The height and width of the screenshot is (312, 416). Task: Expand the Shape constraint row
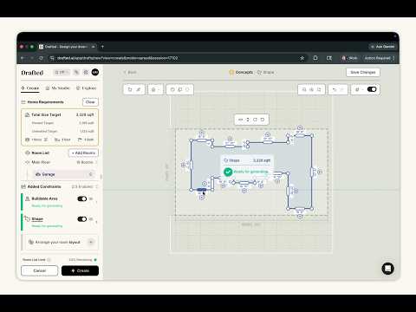[96, 222]
